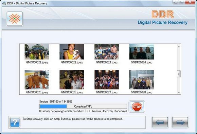Screen dimensions: 197x134
Task: Click the GNDR00024.jpeg file name
Action: pos(142,62)
